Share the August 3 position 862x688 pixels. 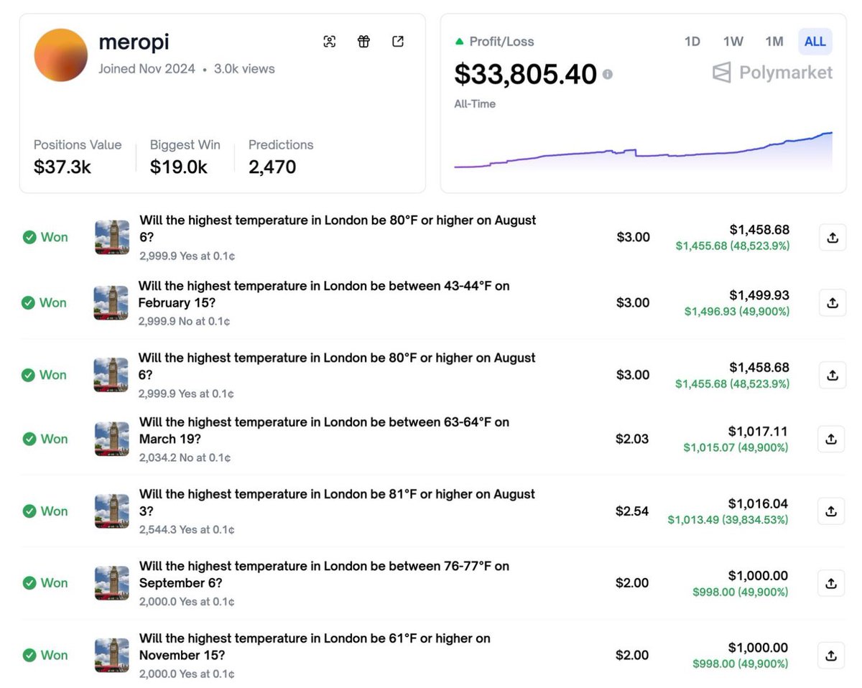[x=831, y=511]
